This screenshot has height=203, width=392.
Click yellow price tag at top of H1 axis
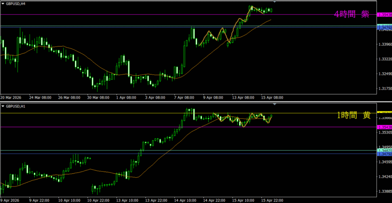pyautogui.click(x=384, y=113)
